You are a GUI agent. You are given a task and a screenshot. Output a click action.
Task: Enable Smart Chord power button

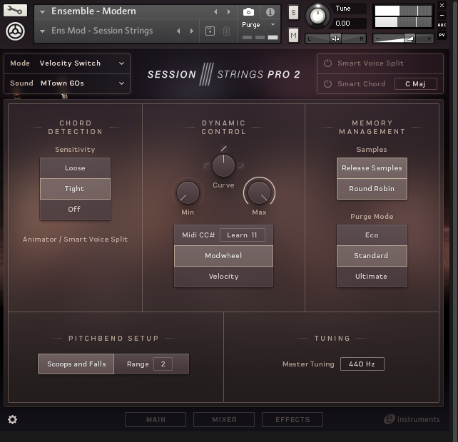(328, 84)
